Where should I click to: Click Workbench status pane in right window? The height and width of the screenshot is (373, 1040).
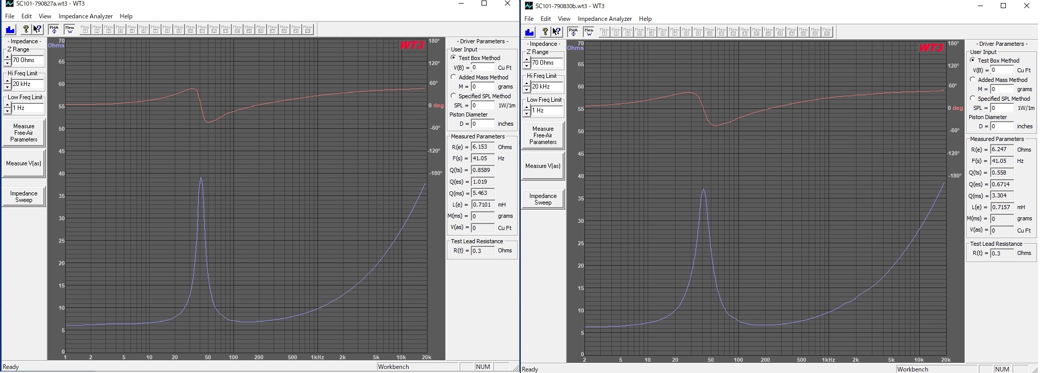937,369
